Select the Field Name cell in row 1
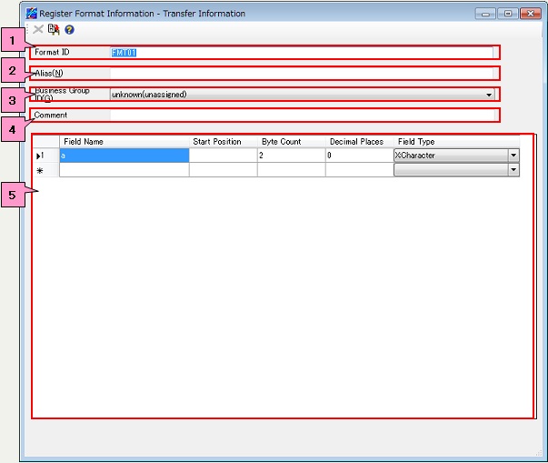 point(124,156)
